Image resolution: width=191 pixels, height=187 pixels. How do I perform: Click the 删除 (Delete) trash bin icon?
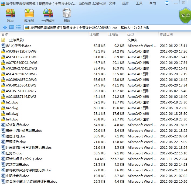[67, 13]
